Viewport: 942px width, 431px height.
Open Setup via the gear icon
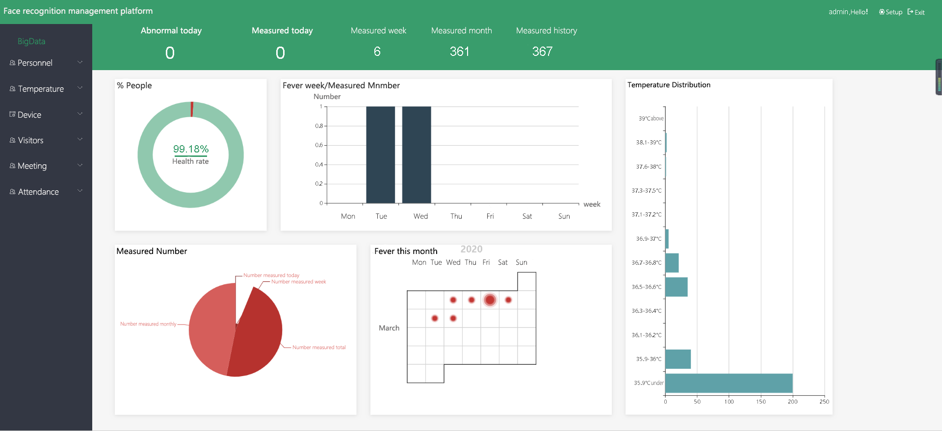pos(882,12)
